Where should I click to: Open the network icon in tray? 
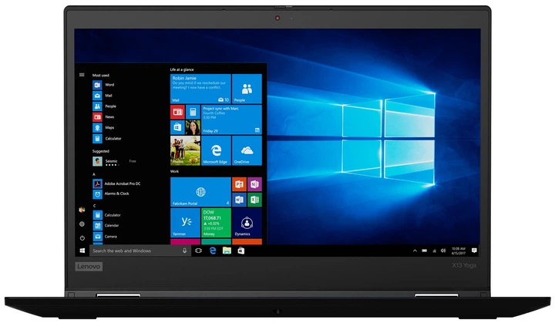pyautogui.click(x=434, y=251)
